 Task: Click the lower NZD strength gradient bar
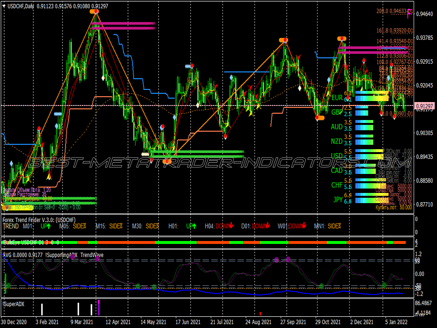click(364, 142)
